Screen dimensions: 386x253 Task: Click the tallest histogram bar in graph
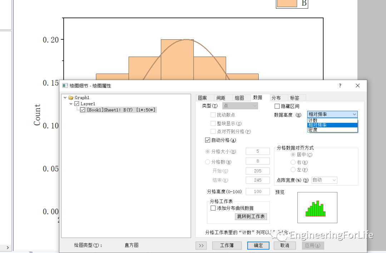[x=177, y=59]
